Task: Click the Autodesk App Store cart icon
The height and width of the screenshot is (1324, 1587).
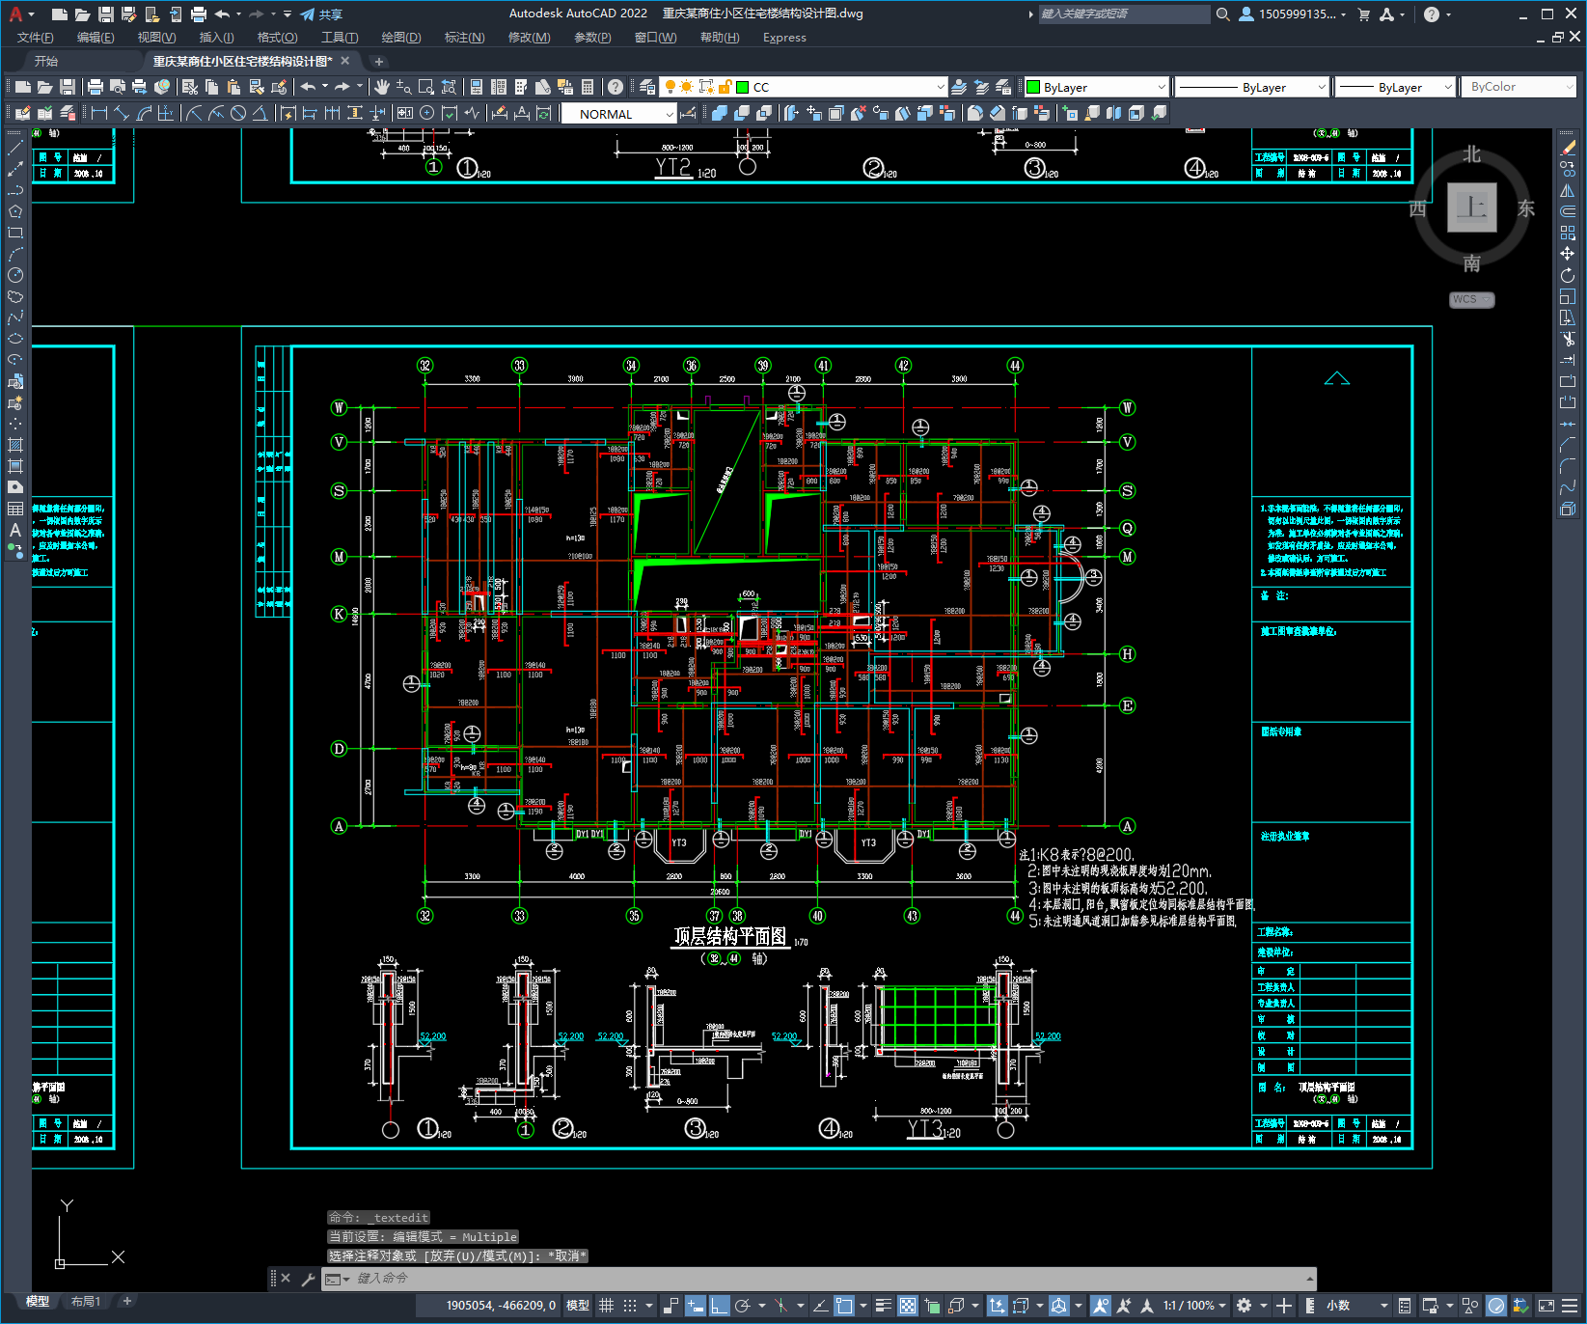Action: (x=1363, y=14)
